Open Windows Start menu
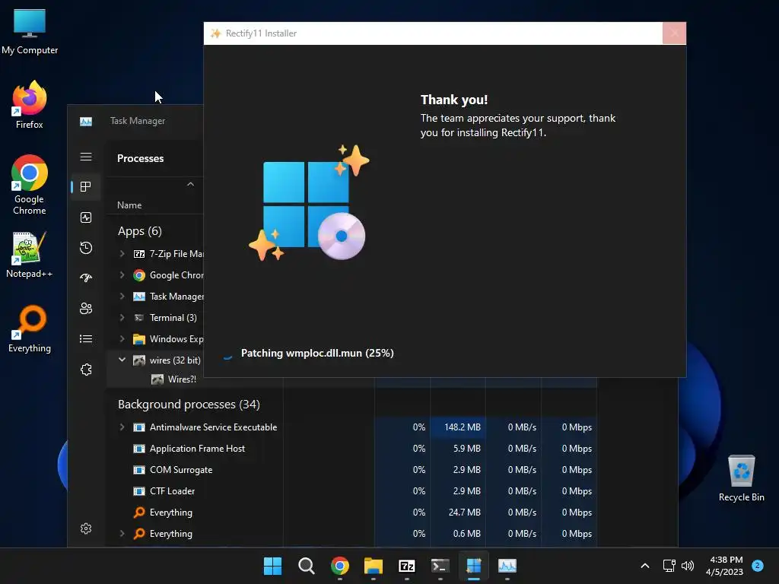 (272, 566)
